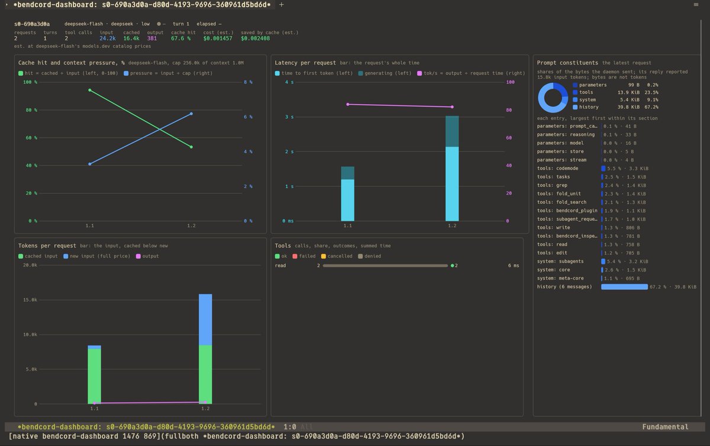
Task: Click the history (6 messages) bar
Action: (x=624, y=287)
